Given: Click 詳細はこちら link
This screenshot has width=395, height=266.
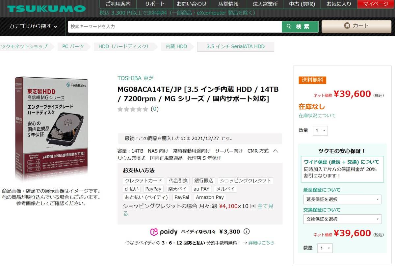Looking at the screenshot, I should (x=261, y=243).
